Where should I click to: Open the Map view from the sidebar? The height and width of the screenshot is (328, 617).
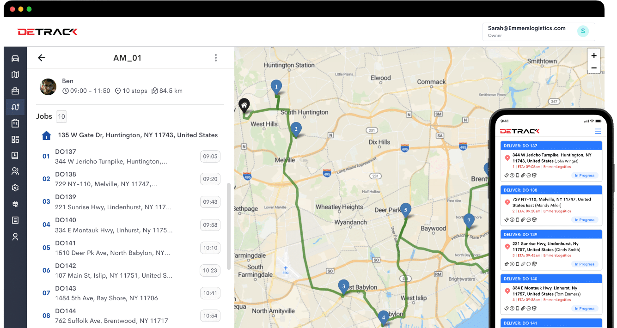[x=16, y=74]
